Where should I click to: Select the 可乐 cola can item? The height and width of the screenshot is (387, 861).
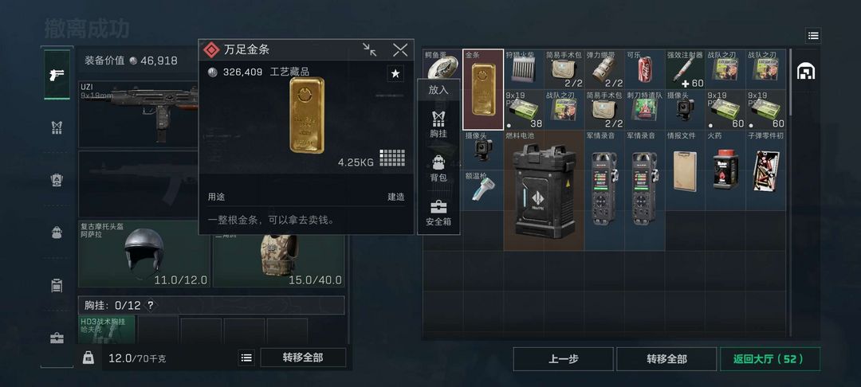645,69
